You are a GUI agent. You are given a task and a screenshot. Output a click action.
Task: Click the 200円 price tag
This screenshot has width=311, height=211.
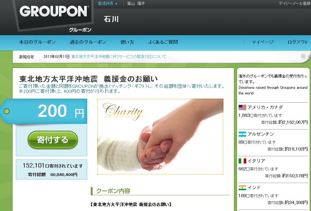point(44,111)
